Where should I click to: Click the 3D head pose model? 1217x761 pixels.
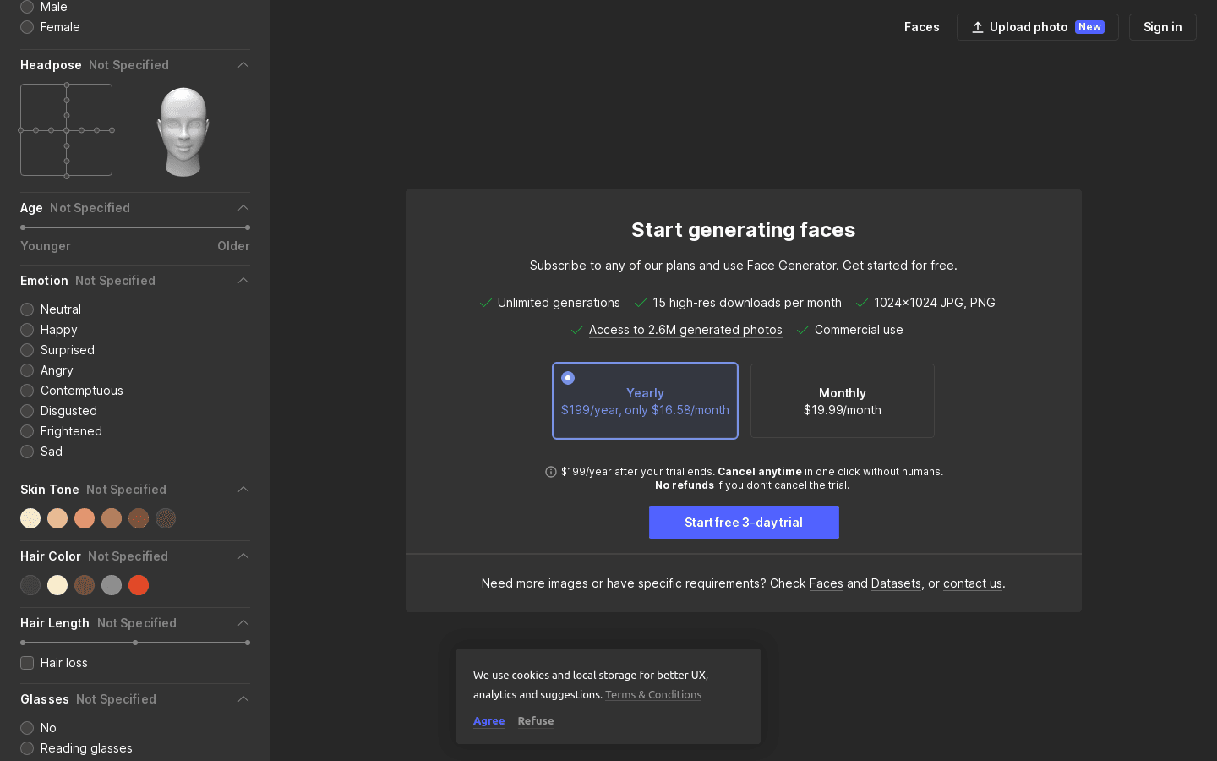(183, 131)
